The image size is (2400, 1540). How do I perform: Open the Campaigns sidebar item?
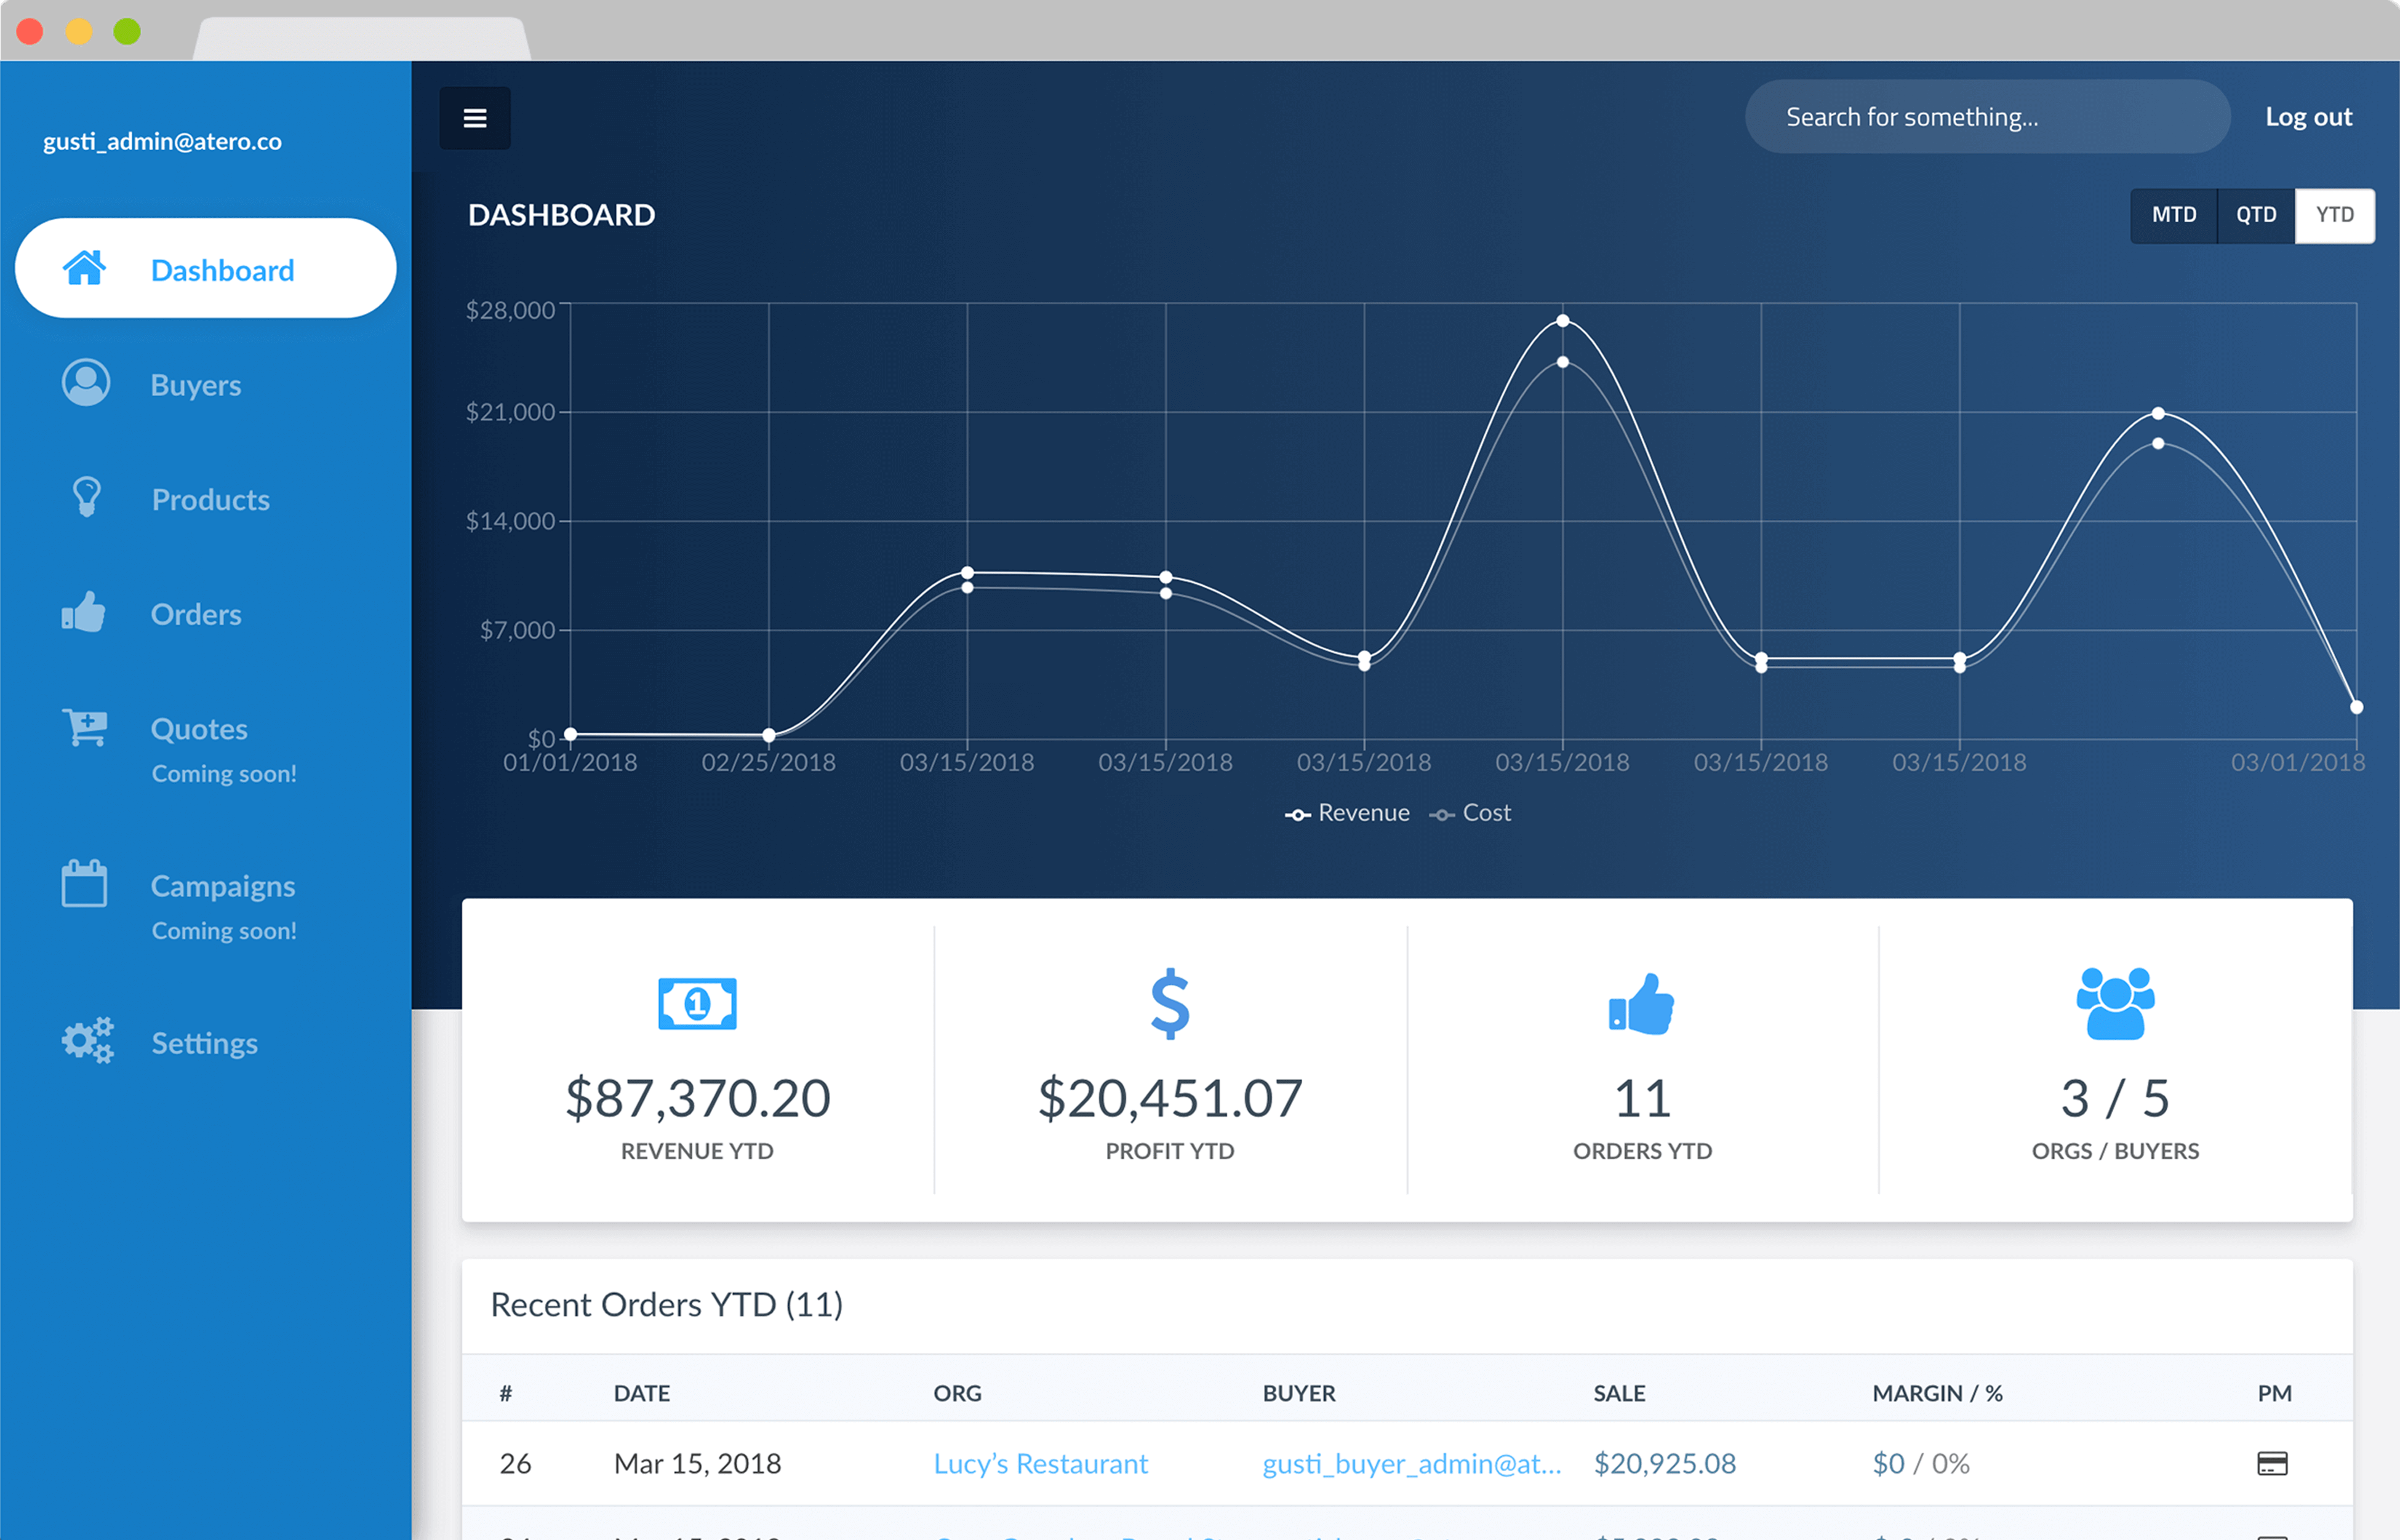222,886
